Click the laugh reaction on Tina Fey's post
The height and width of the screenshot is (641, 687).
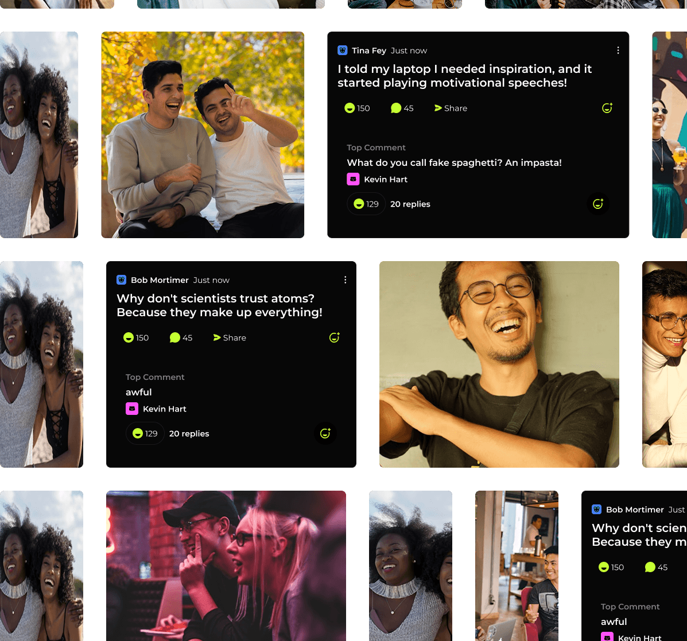(x=357, y=108)
